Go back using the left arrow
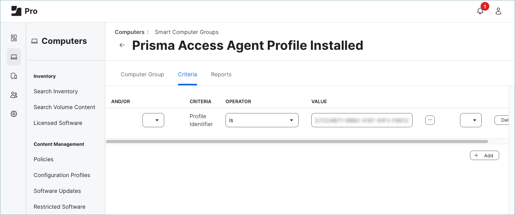The image size is (515, 215). click(122, 45)
